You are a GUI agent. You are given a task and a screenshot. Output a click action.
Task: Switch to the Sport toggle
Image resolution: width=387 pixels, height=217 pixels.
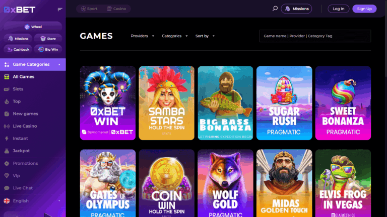[x=89, y=9]
